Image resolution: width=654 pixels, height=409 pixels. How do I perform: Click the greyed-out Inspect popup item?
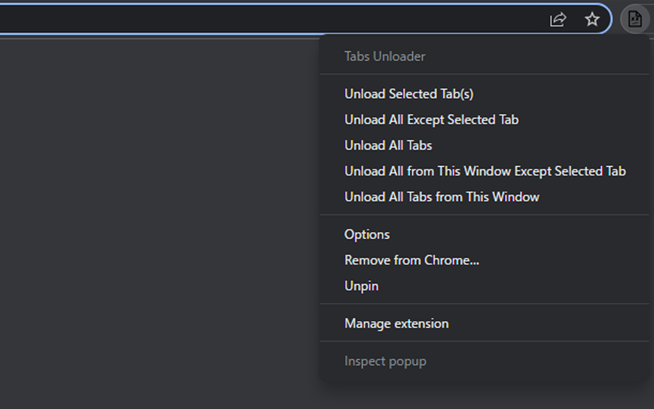385,361
